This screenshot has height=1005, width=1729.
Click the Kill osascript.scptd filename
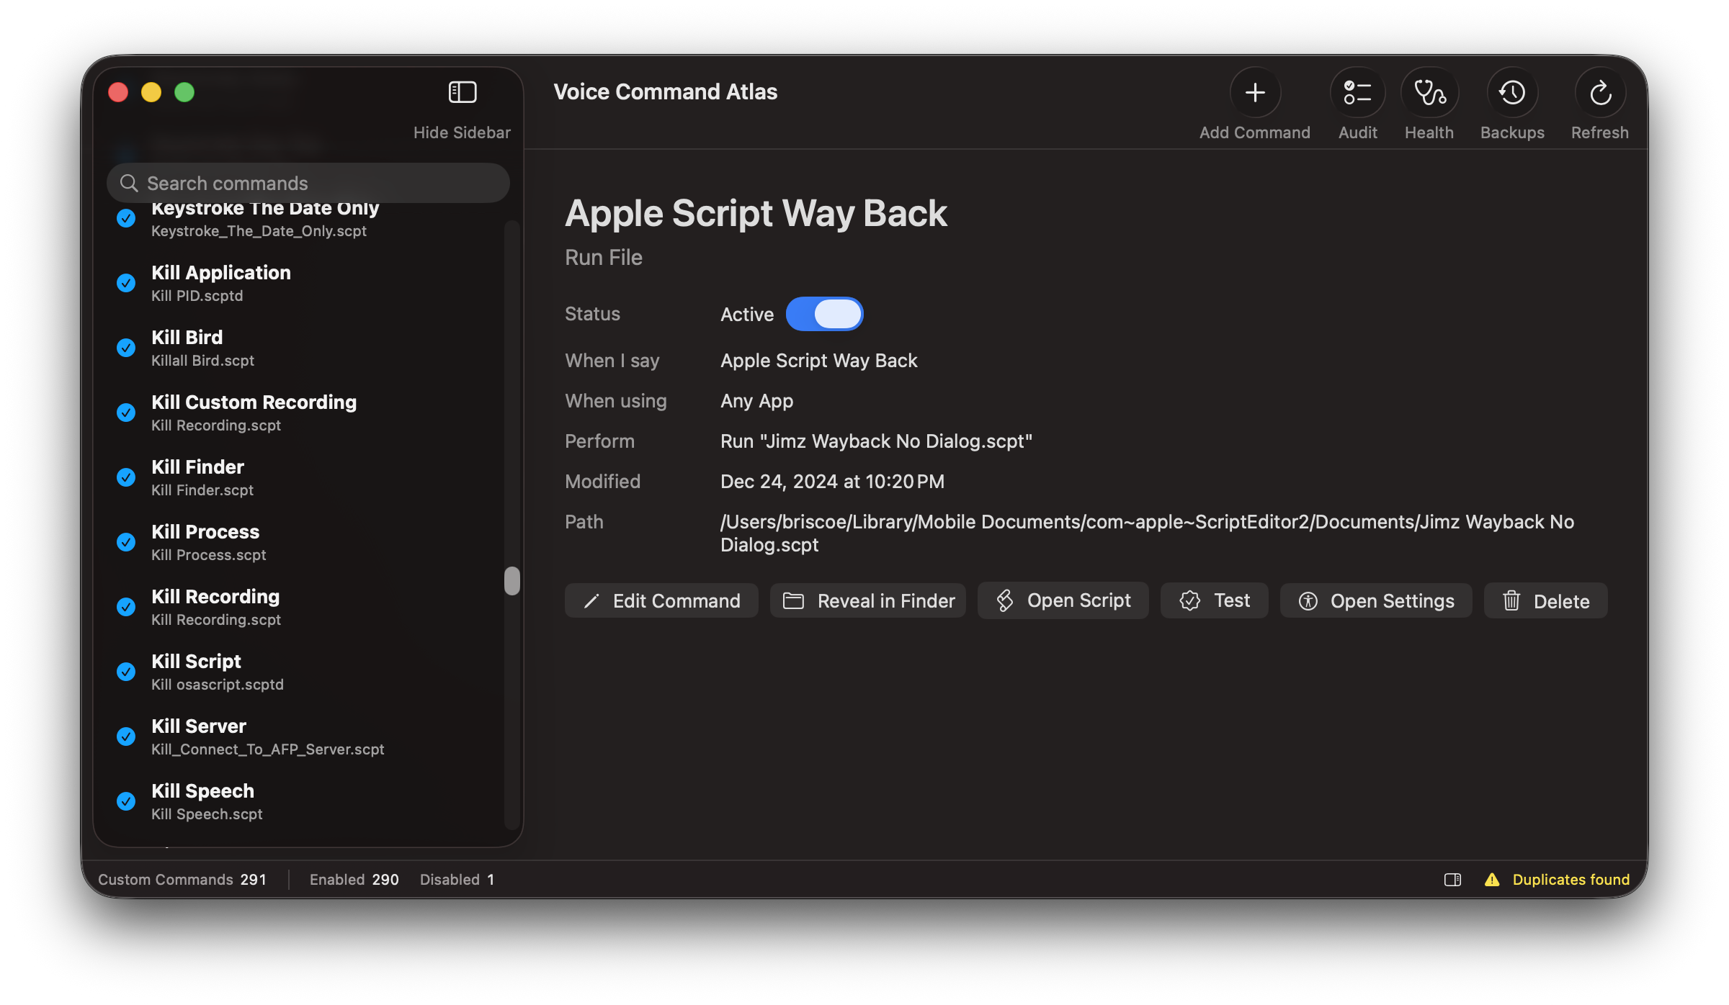(218, 685)
